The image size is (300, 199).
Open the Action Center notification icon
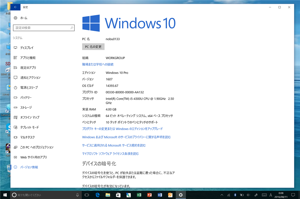pos(293,195)
